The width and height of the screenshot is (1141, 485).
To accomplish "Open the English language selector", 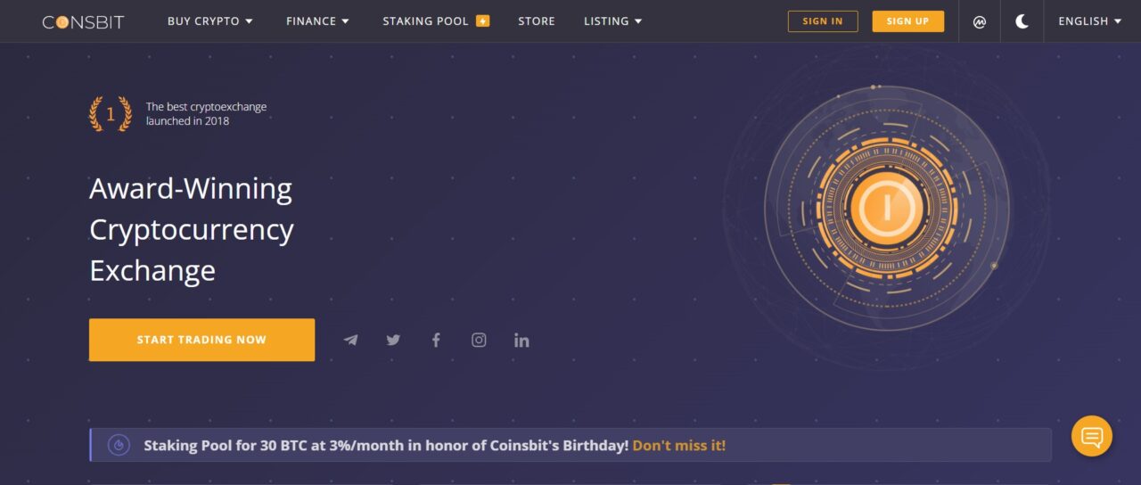I will pos(1090,21).
